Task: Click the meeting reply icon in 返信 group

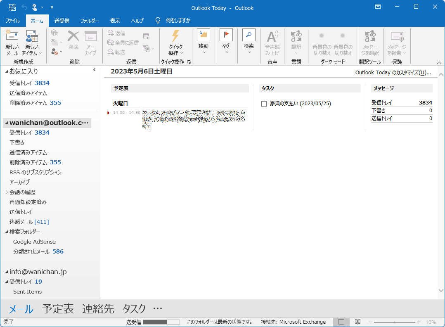Action: click(146, 36)
